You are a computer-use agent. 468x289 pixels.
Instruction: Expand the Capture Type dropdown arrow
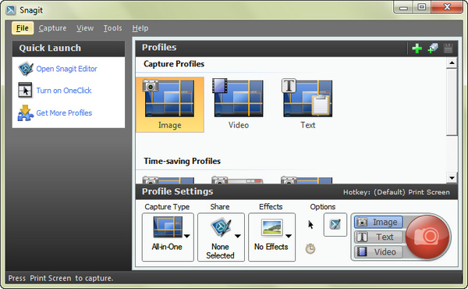(187, 236)
